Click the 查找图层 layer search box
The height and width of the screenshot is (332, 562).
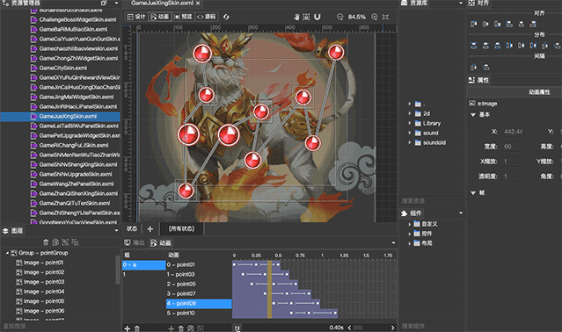(x=60, y=326)
